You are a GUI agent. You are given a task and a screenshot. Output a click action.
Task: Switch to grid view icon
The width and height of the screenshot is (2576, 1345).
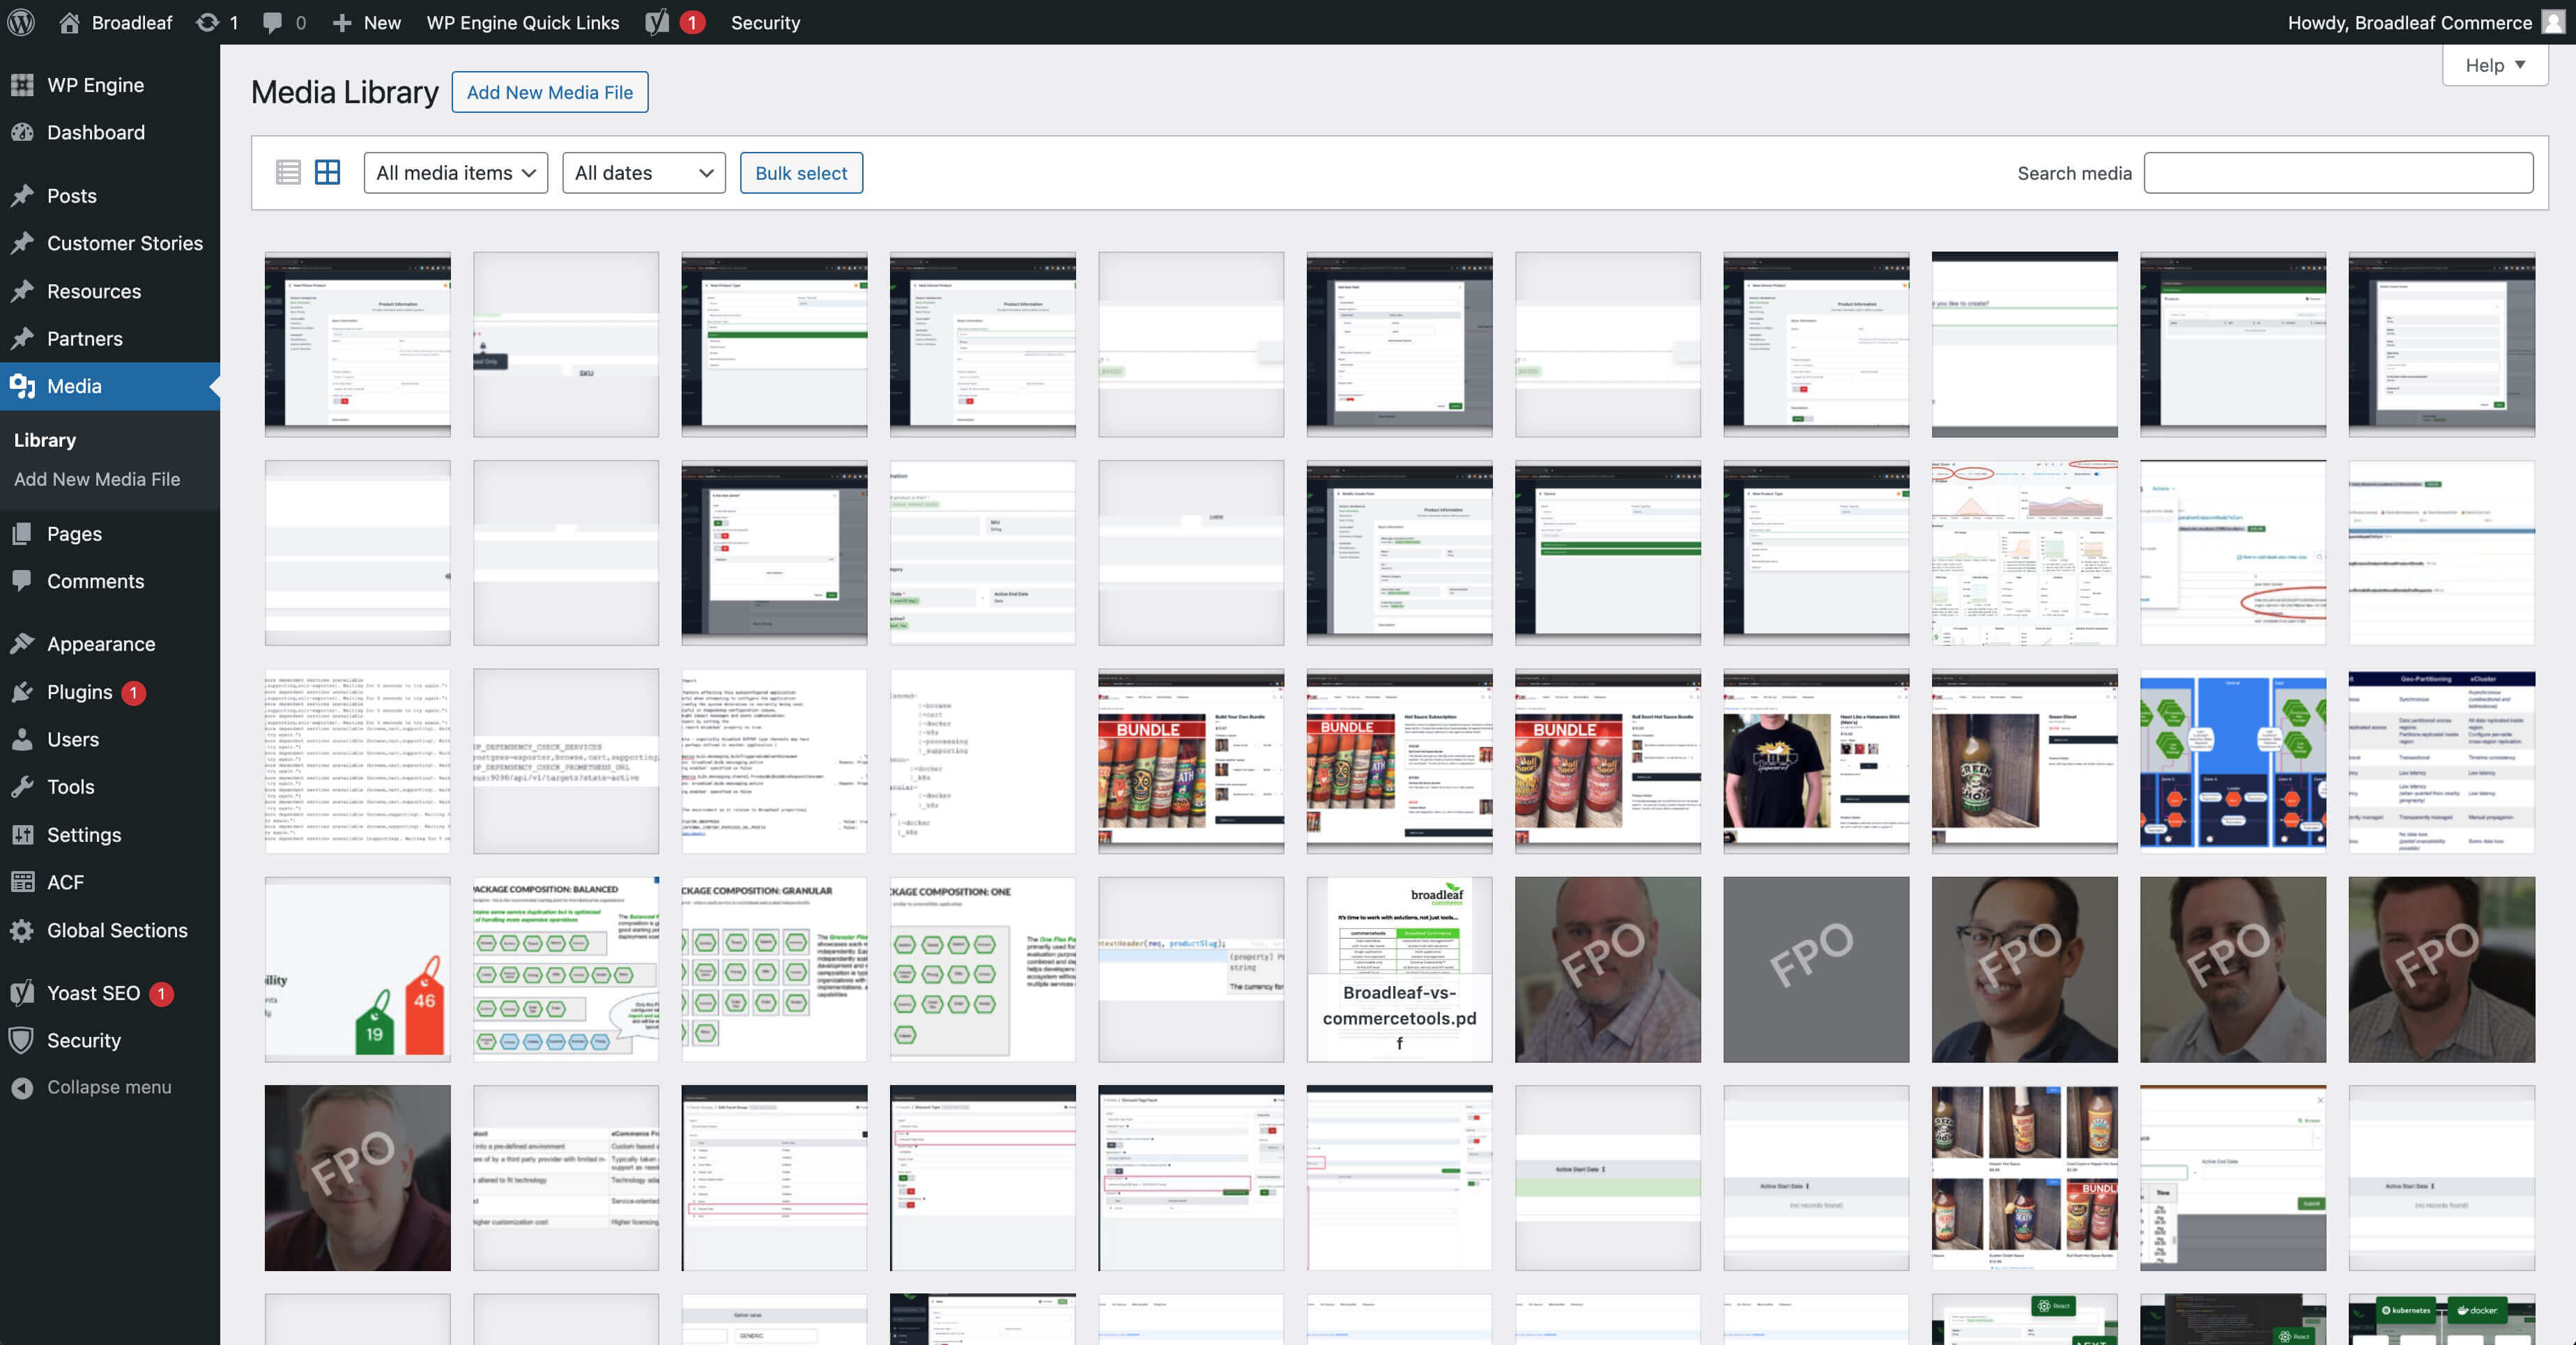pos(327,172)
